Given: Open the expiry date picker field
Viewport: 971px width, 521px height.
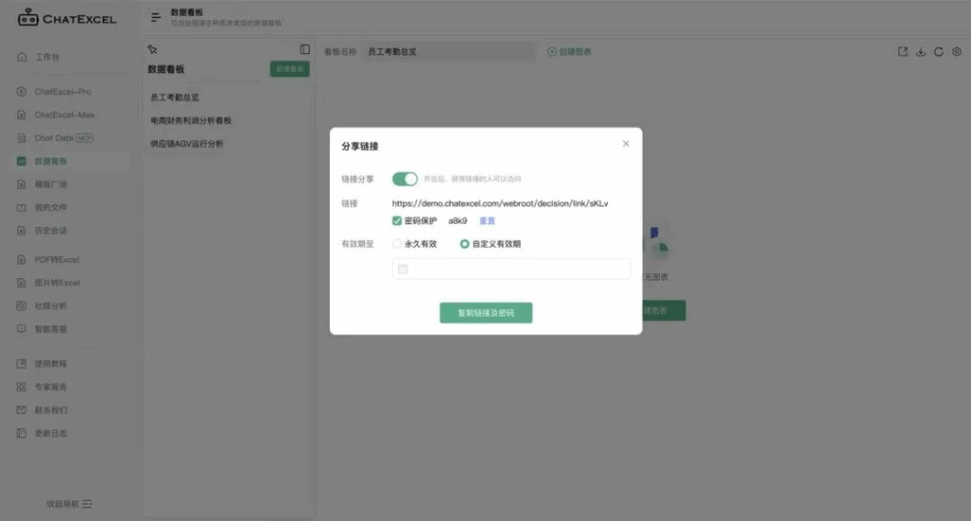Looking at the screenshot, I should coord(511,269).
